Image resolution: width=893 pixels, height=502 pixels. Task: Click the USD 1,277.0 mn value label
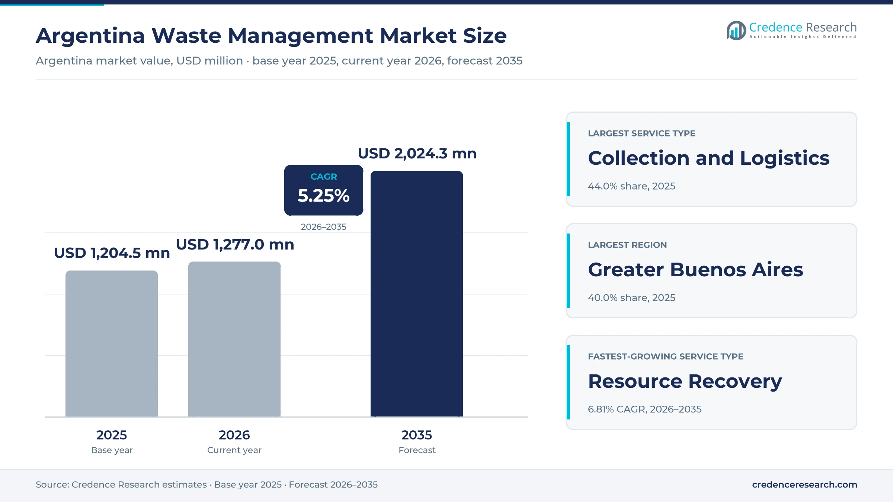coord(235,245)
